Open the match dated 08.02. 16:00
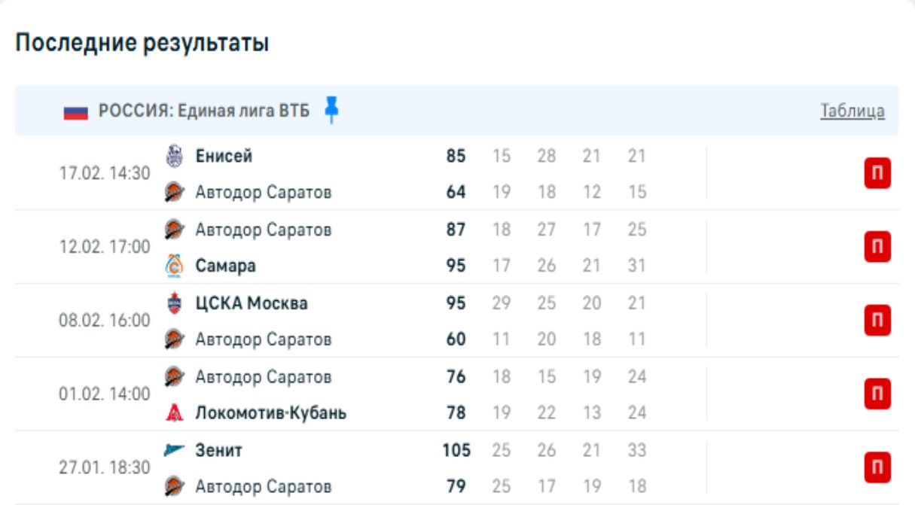The width and height of the screenshot is (915, 505). click(x=105, y=321)
